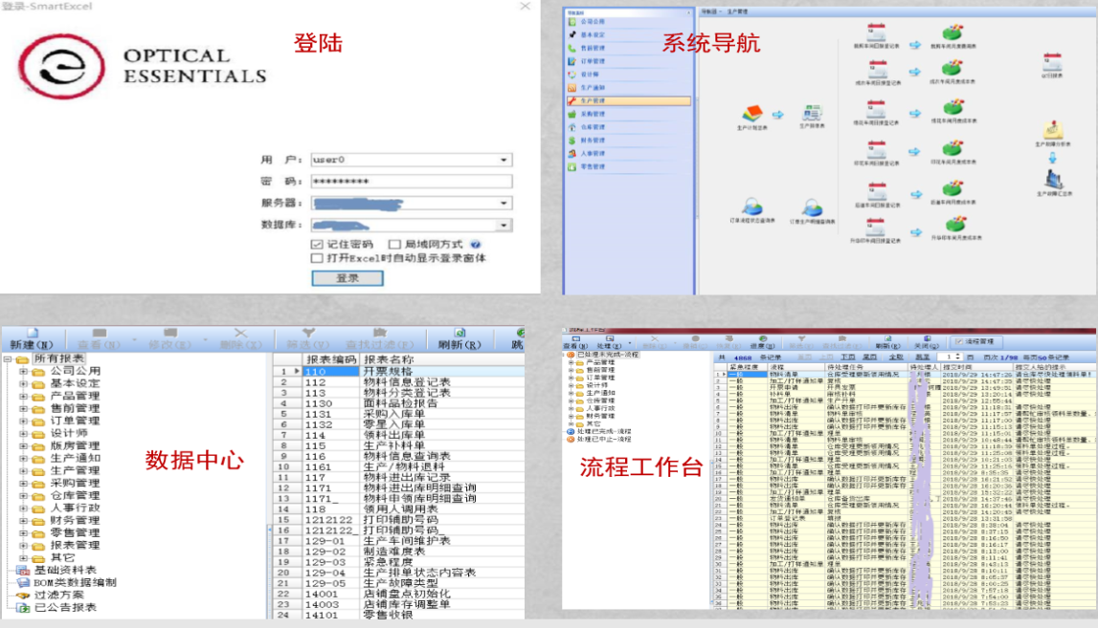Expand 人事行政 in workflow tree
The image size is (1098, 628).
tap(571, 408)
